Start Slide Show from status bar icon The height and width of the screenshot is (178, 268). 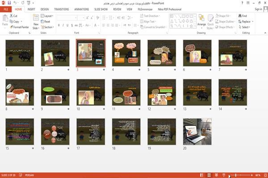pos(224,175)
